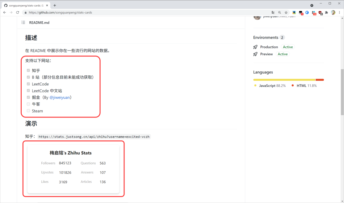The image size is (344, 203).
Task: Reload the page with the refresh icon
Action: click(x=18, y=12)
